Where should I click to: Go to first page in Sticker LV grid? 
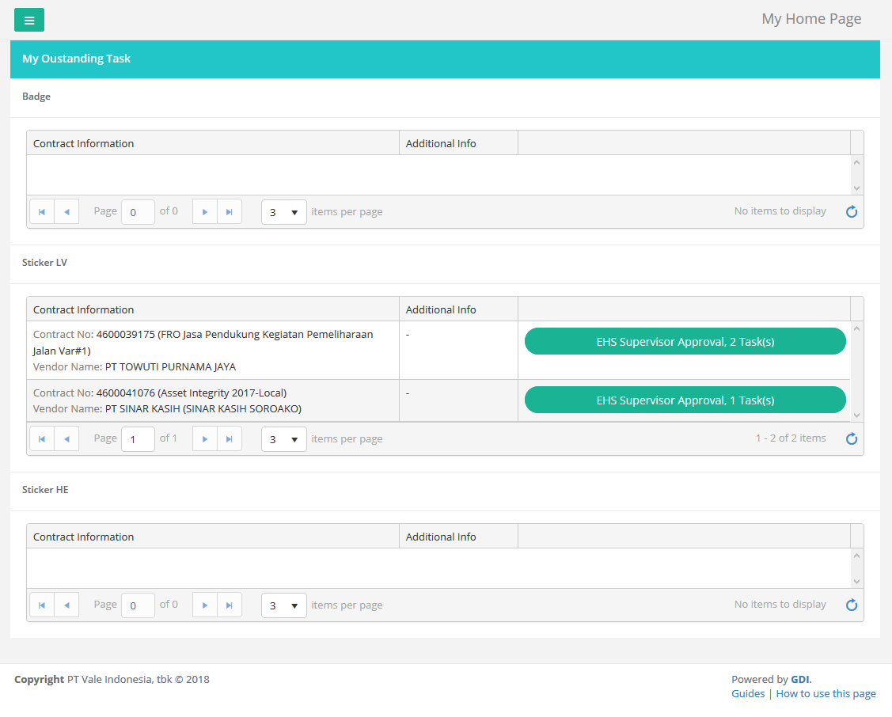(42, 439)
